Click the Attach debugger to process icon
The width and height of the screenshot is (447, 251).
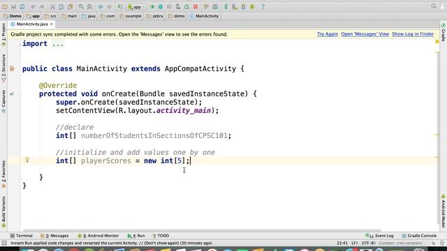tap(178, 6)
